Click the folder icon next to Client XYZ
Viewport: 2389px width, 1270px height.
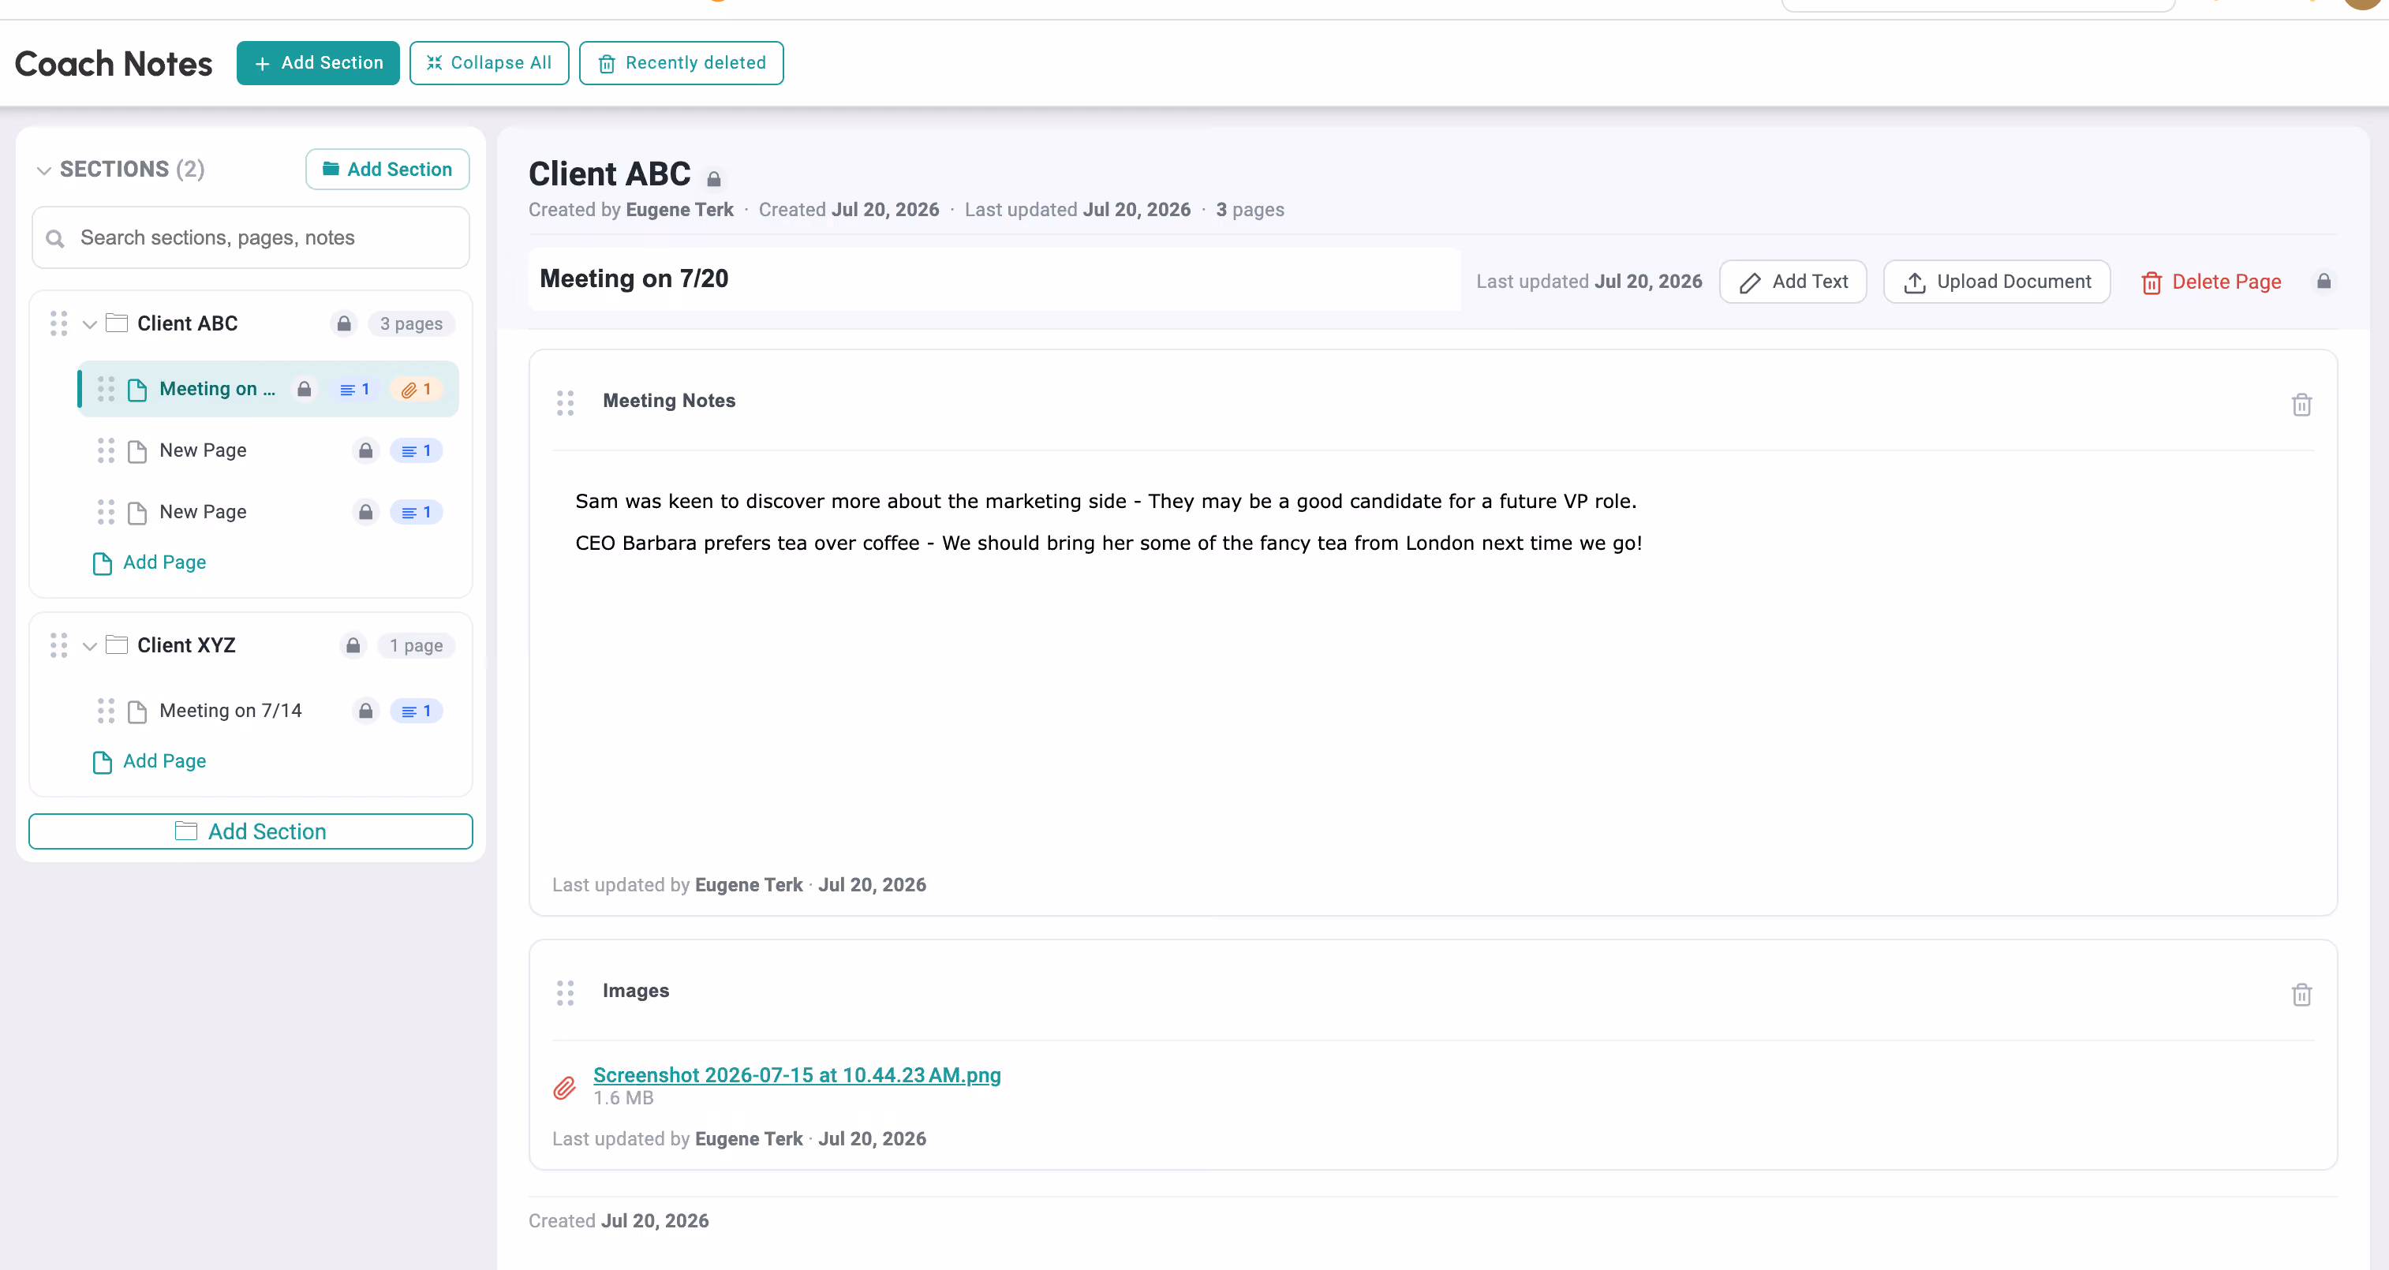pyautogui.click(x=117, y=644)
